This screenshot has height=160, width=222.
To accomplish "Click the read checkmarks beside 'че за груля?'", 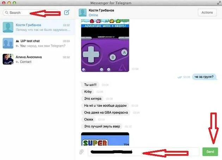I will point(179,77).
